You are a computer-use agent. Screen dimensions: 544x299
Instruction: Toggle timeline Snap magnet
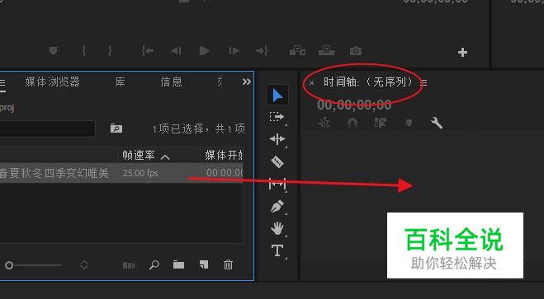[x=352, y=123]
